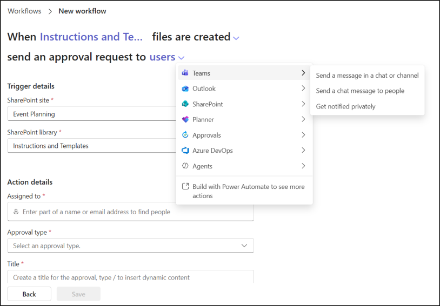This screenshot has height=306, width=440.
Task: Click the 'SharePoint site' field label
Action: [28, 100]
